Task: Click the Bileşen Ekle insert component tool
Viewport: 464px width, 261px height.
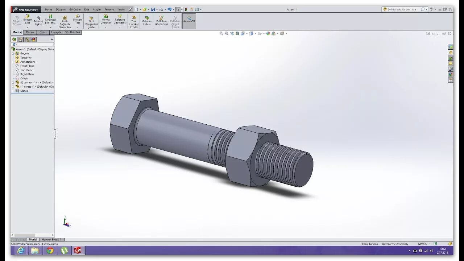Action: coord(28,19)
